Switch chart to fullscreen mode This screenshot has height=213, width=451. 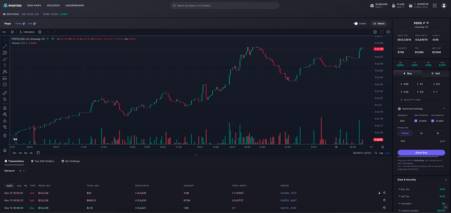pos(382,32)
